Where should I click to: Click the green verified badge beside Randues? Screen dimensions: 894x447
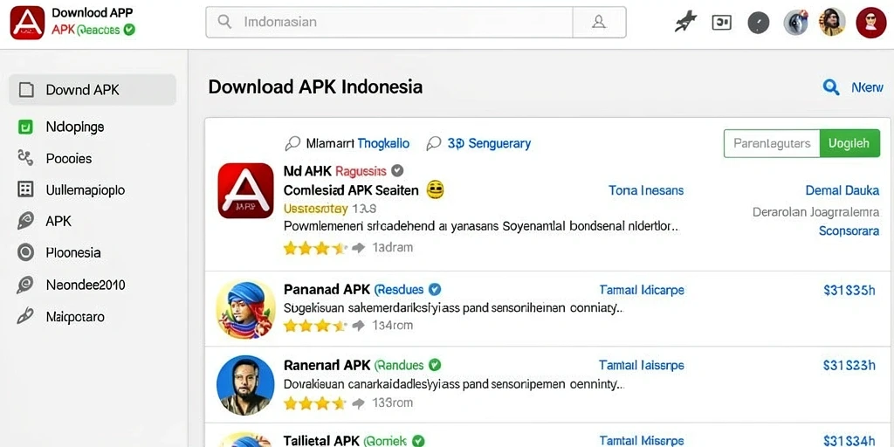[435, 365]
